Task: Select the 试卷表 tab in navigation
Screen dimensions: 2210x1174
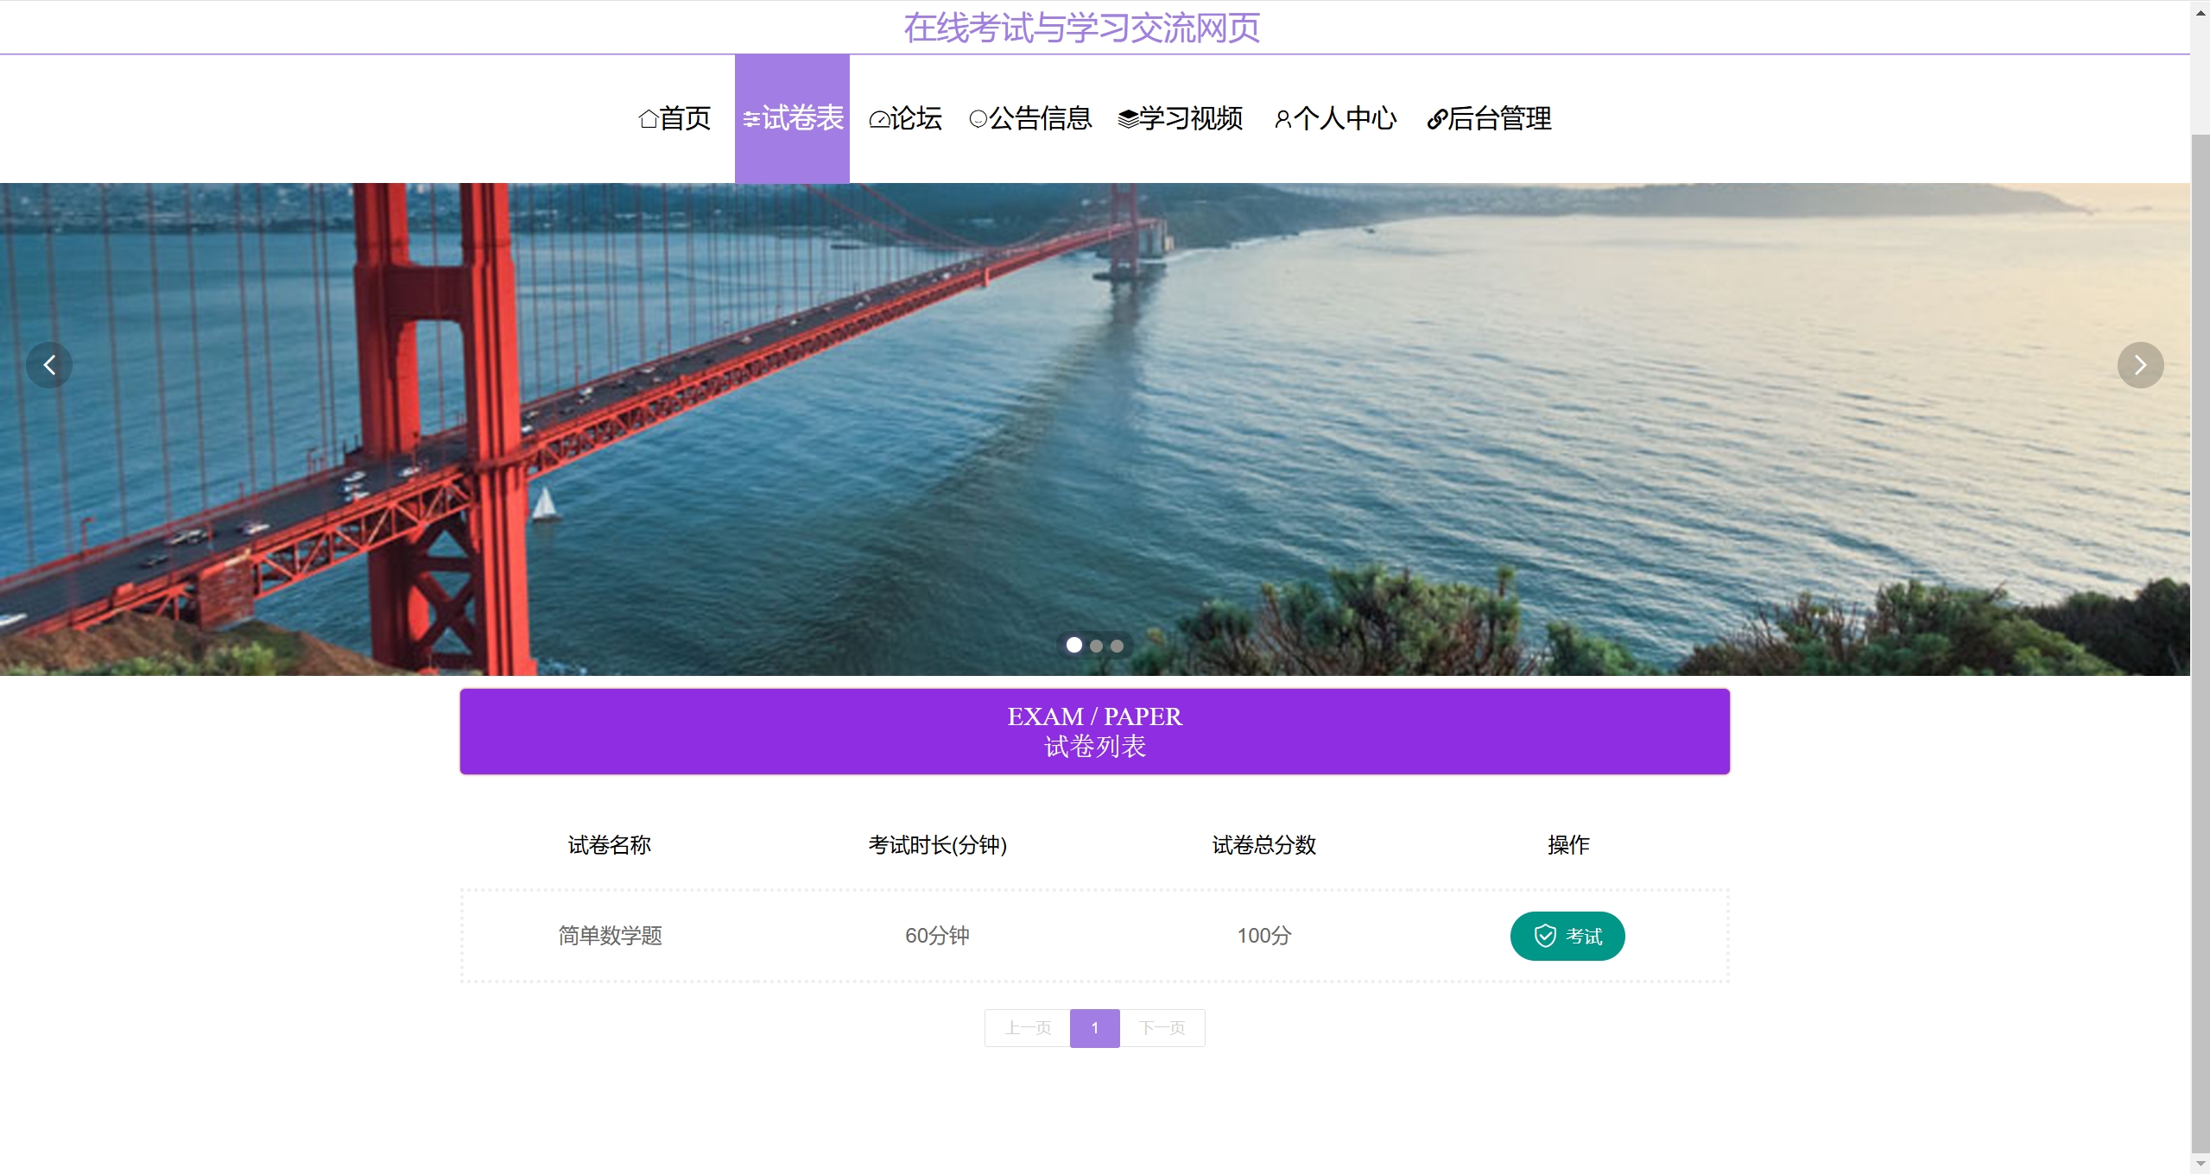Action: pyautogui.click(x=792, y=118)
